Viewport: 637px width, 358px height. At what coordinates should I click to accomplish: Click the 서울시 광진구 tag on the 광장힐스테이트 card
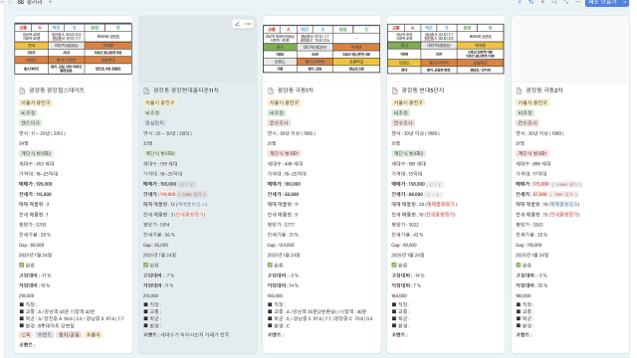pyautogui.click(x=36, y=102)
